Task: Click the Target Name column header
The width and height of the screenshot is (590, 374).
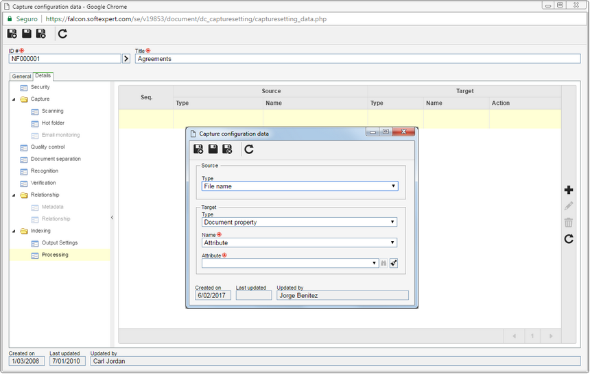Action: (456, 103)
